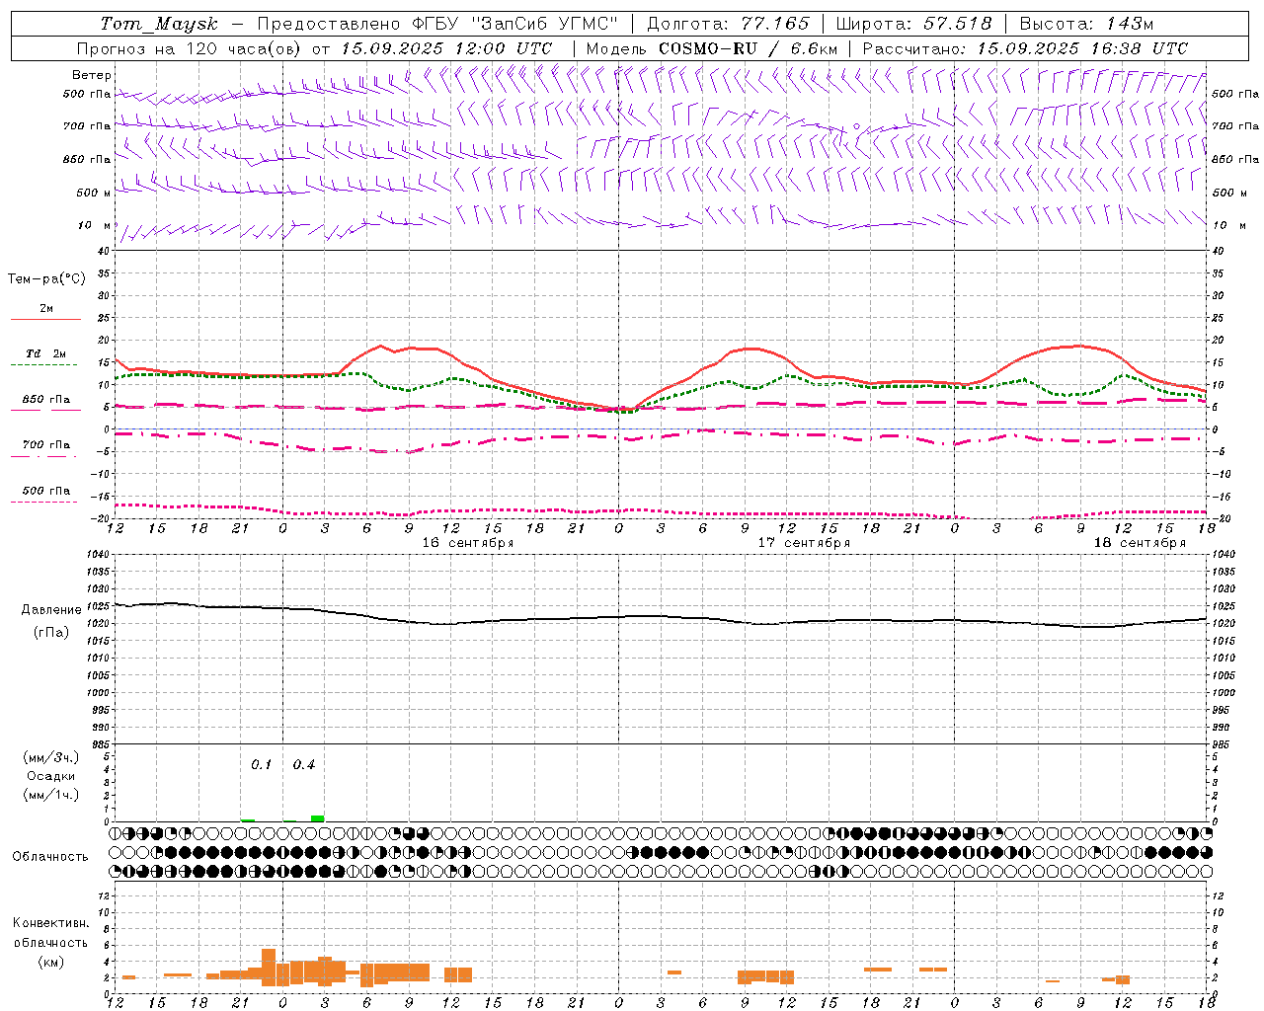Click the Td 2м legend entry
This screenshot has width=1264, height=1011.
pos(45,353)
